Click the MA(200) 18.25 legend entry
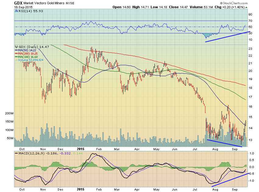The image size is (259, 192). tap(28, 54)
